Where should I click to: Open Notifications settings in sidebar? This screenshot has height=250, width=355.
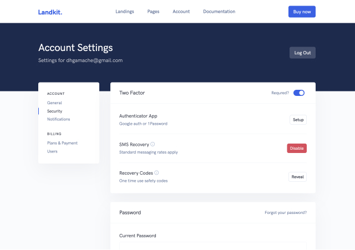coord(58,119)
